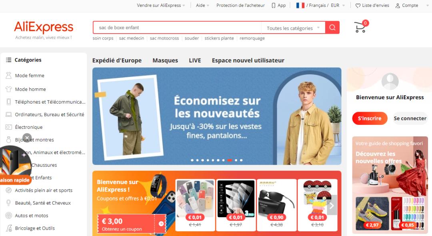Open the LIVE tab
The image size is (432, 236).
(195, 60)
